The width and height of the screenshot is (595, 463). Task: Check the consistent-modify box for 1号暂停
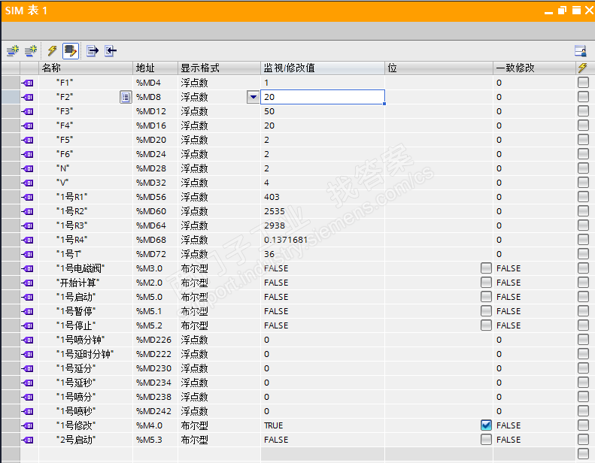486,311
